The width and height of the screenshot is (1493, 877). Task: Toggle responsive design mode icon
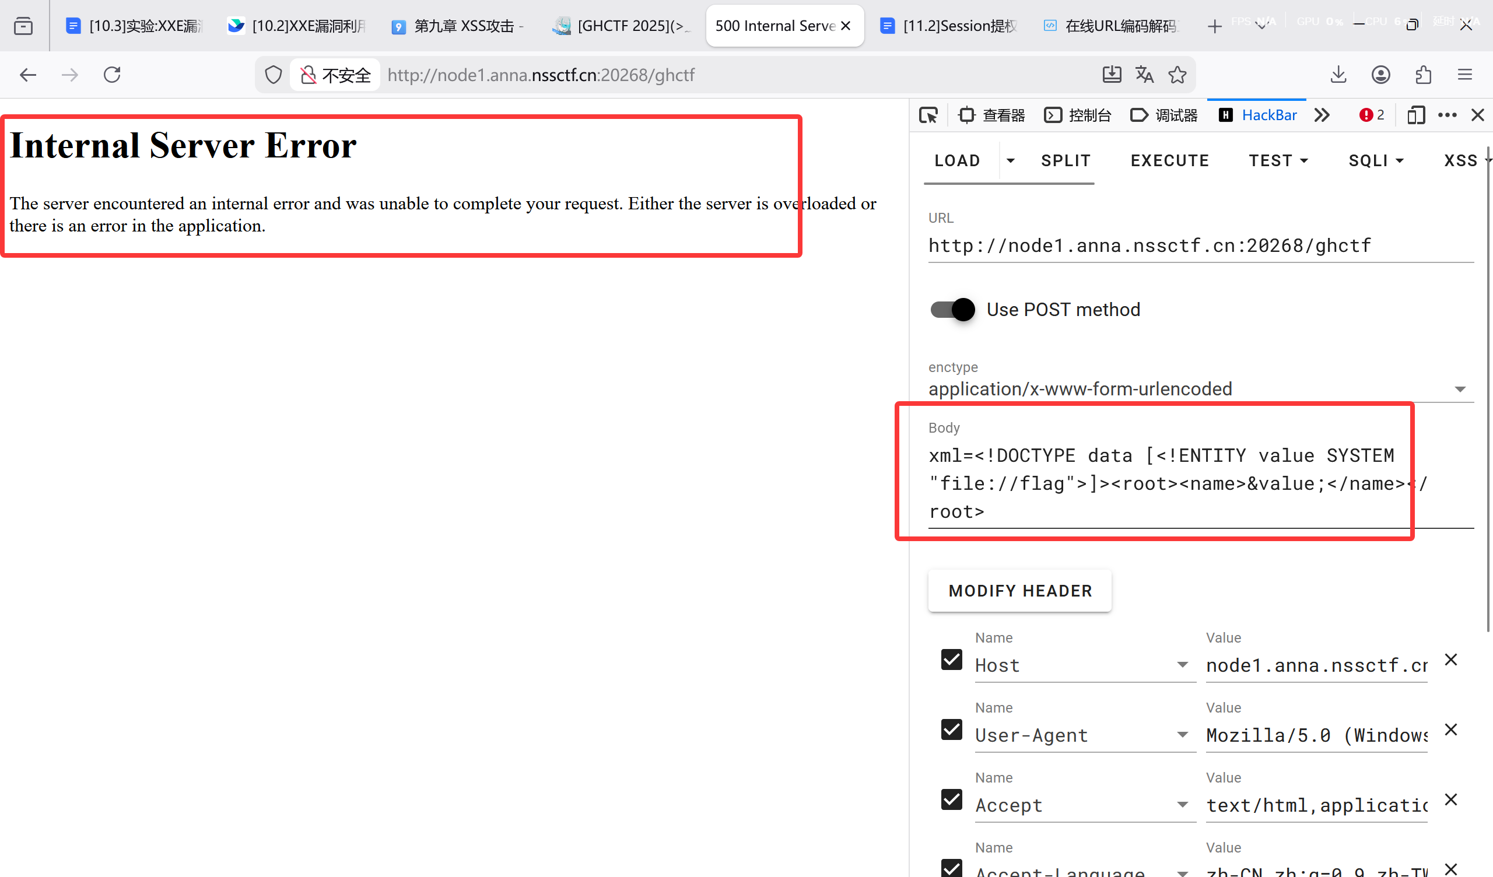(1415, 115)
